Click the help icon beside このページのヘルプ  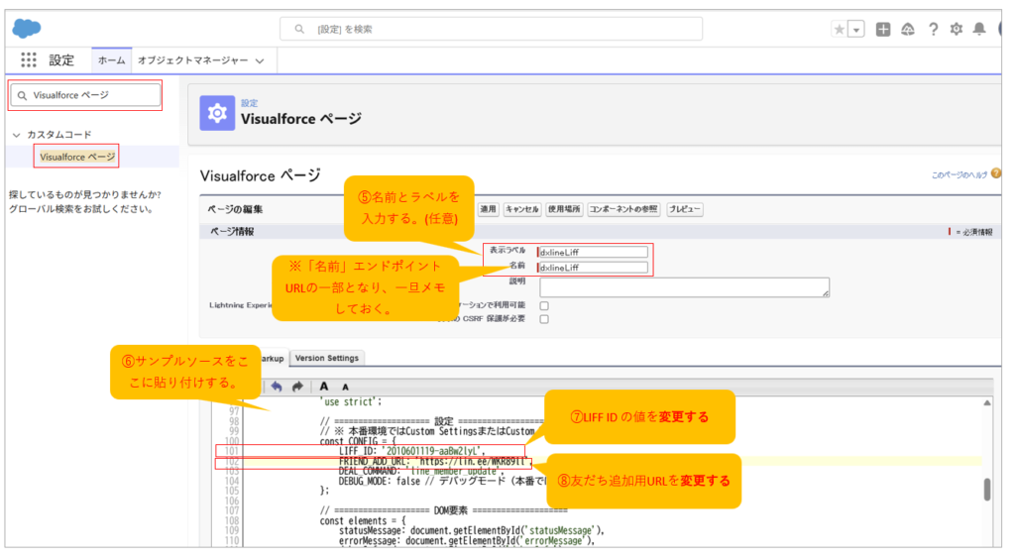pyautogui.click(x=995, y=173)
